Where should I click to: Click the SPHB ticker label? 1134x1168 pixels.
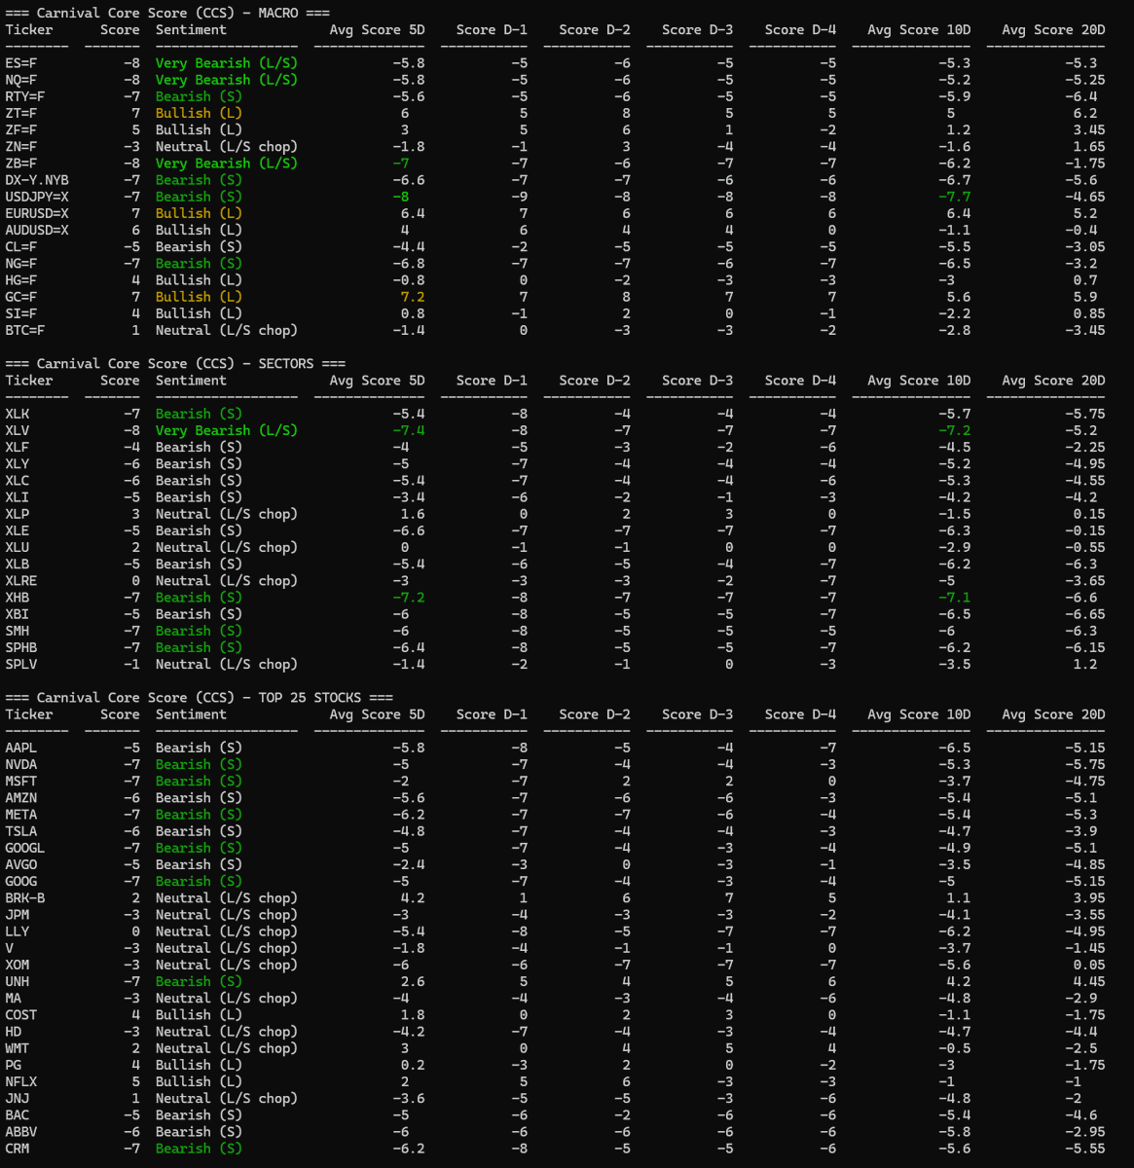(21, 647)
